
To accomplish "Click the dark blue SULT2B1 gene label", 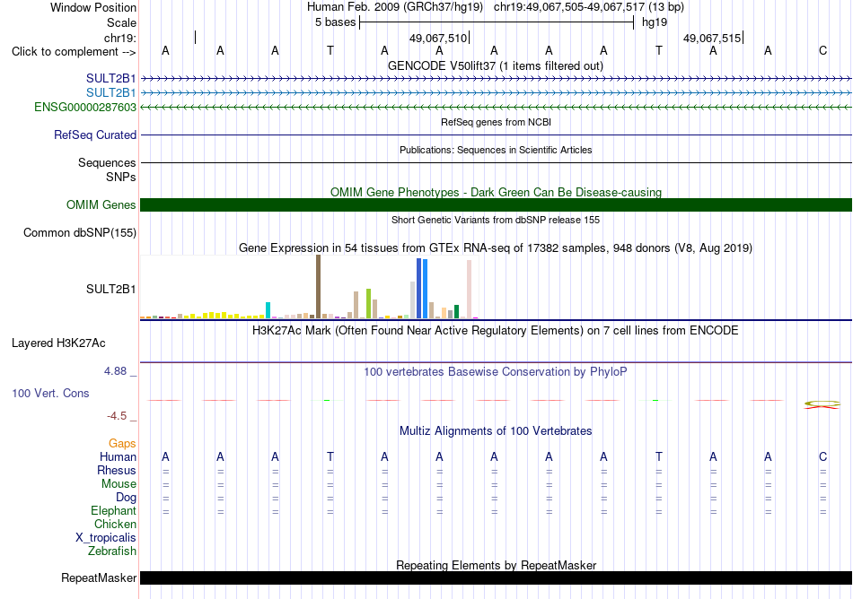I will click(x=110, y=78).
